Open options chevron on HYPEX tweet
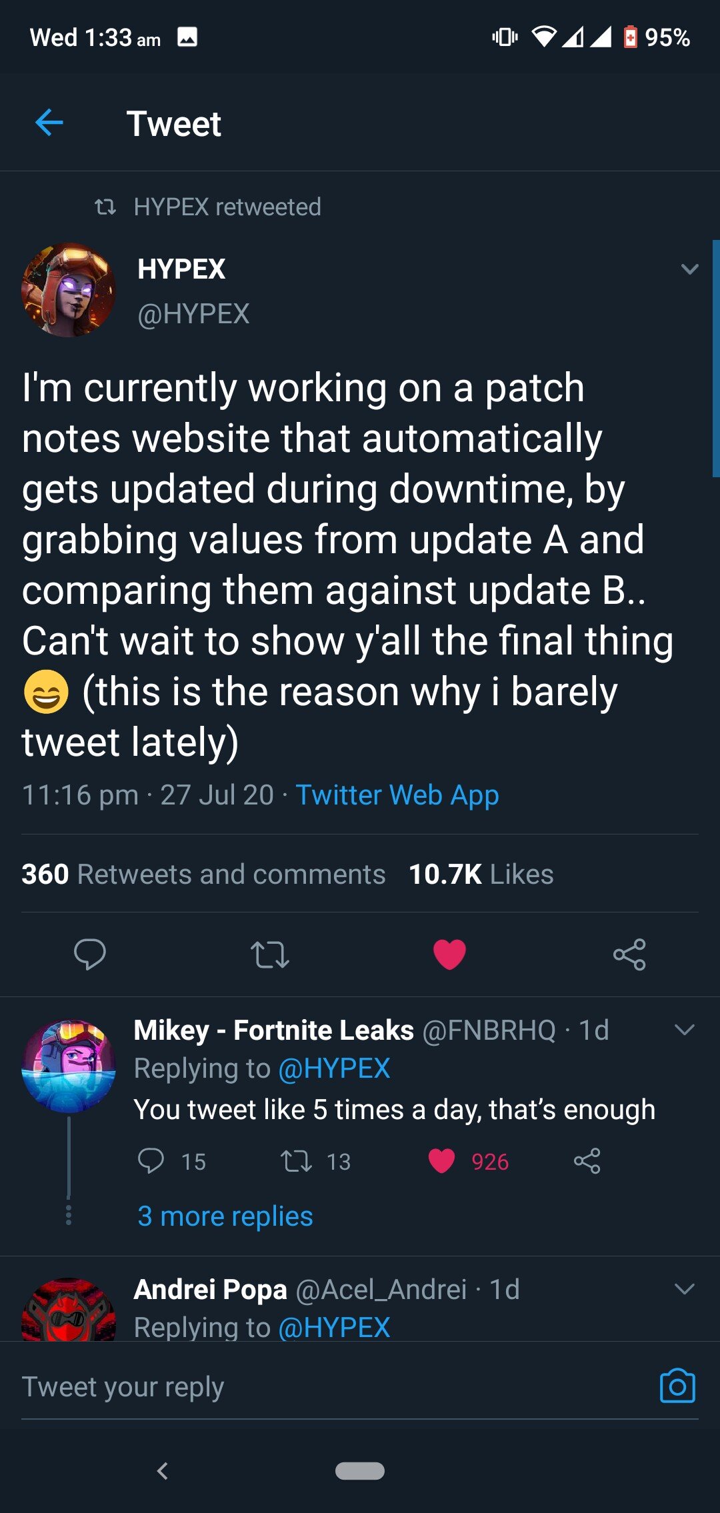The height and width of the screenshot is (1513, 720). point(689,269)
